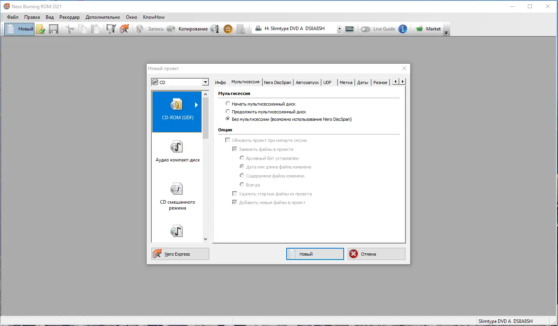The image size is (558, 326).
Task: Open the CD disc type dropdown
Action: tap(205, 82)
